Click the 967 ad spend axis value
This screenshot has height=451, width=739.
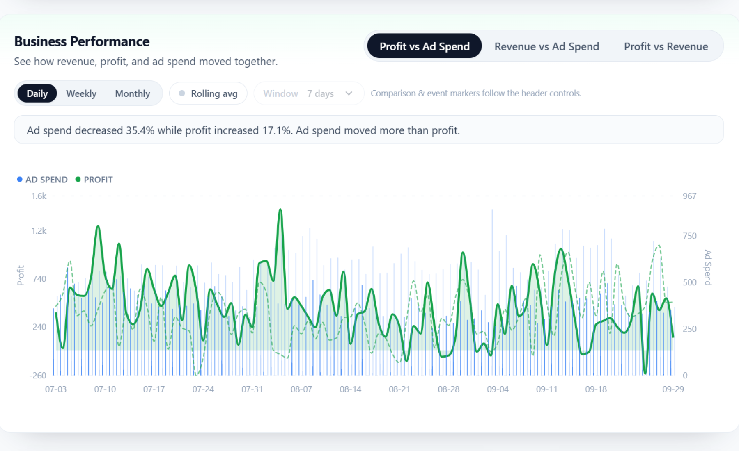pos(690,196)
